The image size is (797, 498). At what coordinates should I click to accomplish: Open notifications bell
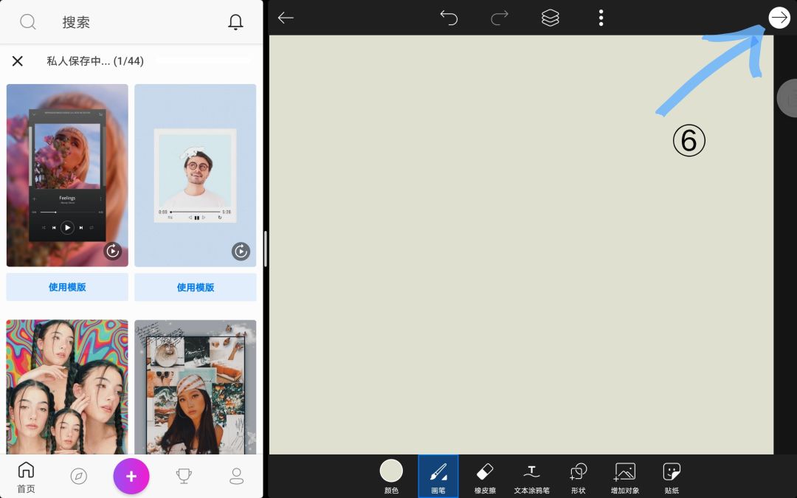(235, 22)
